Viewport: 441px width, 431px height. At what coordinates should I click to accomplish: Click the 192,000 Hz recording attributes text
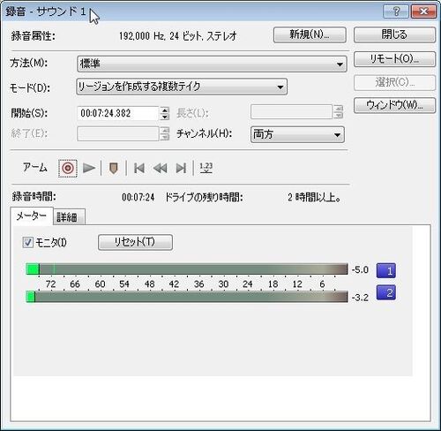tap(177, 36)
